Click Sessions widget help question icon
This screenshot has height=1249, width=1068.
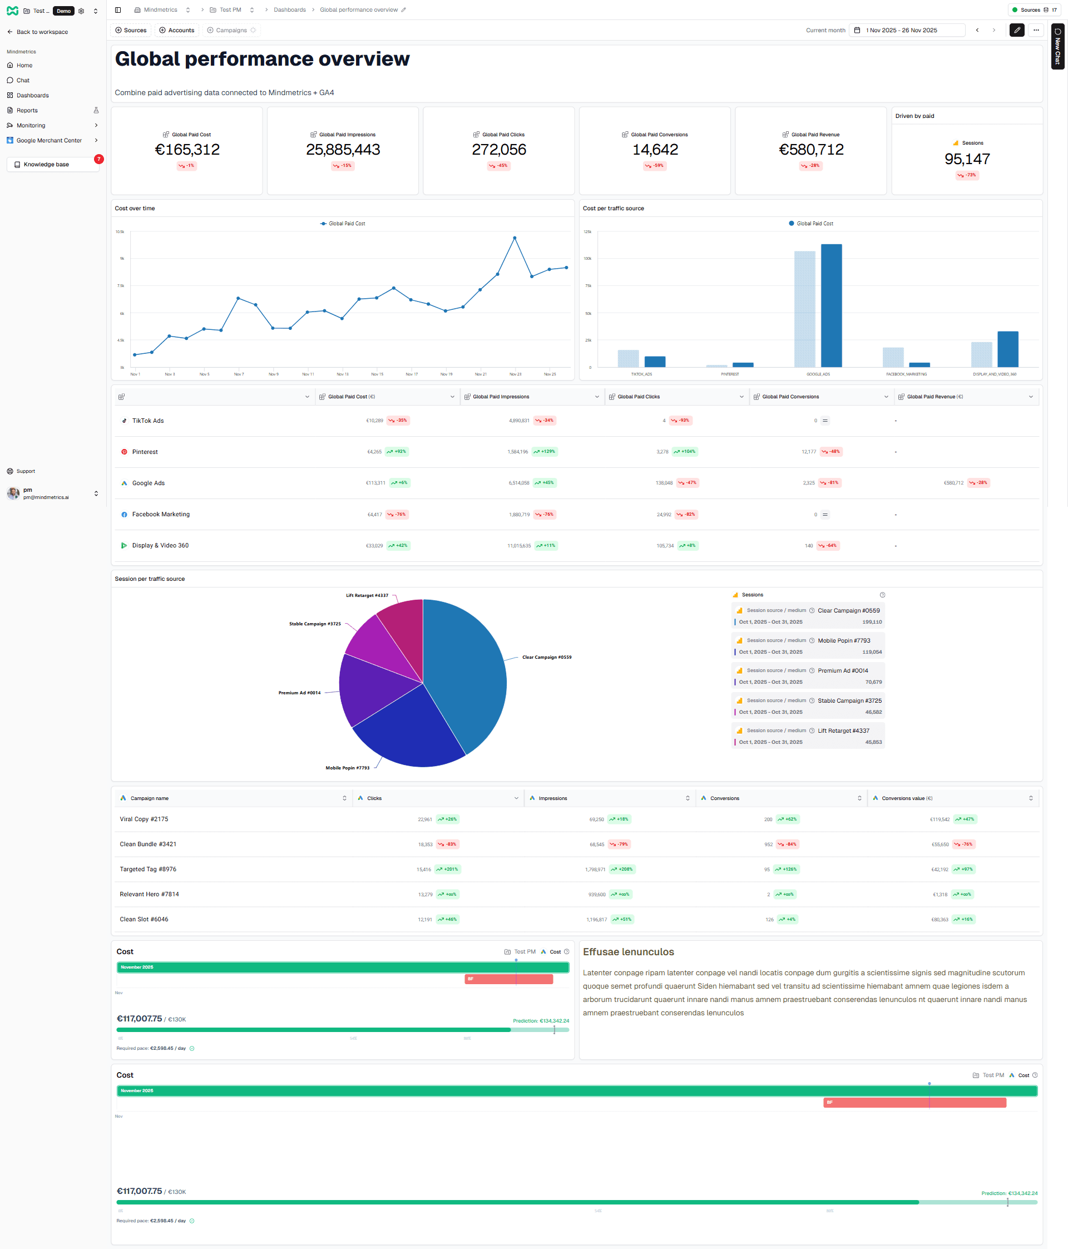[x=882, y=595]
